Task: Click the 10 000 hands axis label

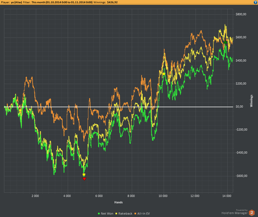Action: pos(163,196)
